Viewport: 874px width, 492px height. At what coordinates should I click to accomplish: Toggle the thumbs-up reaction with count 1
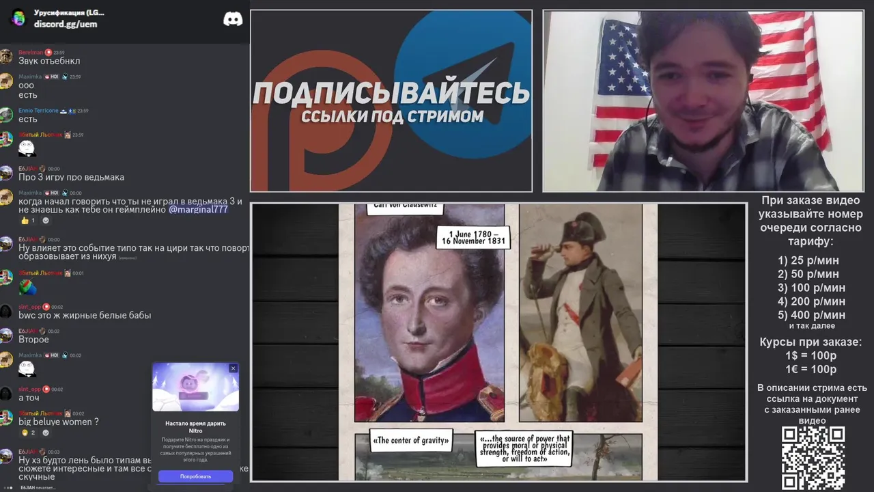[28, 221]
